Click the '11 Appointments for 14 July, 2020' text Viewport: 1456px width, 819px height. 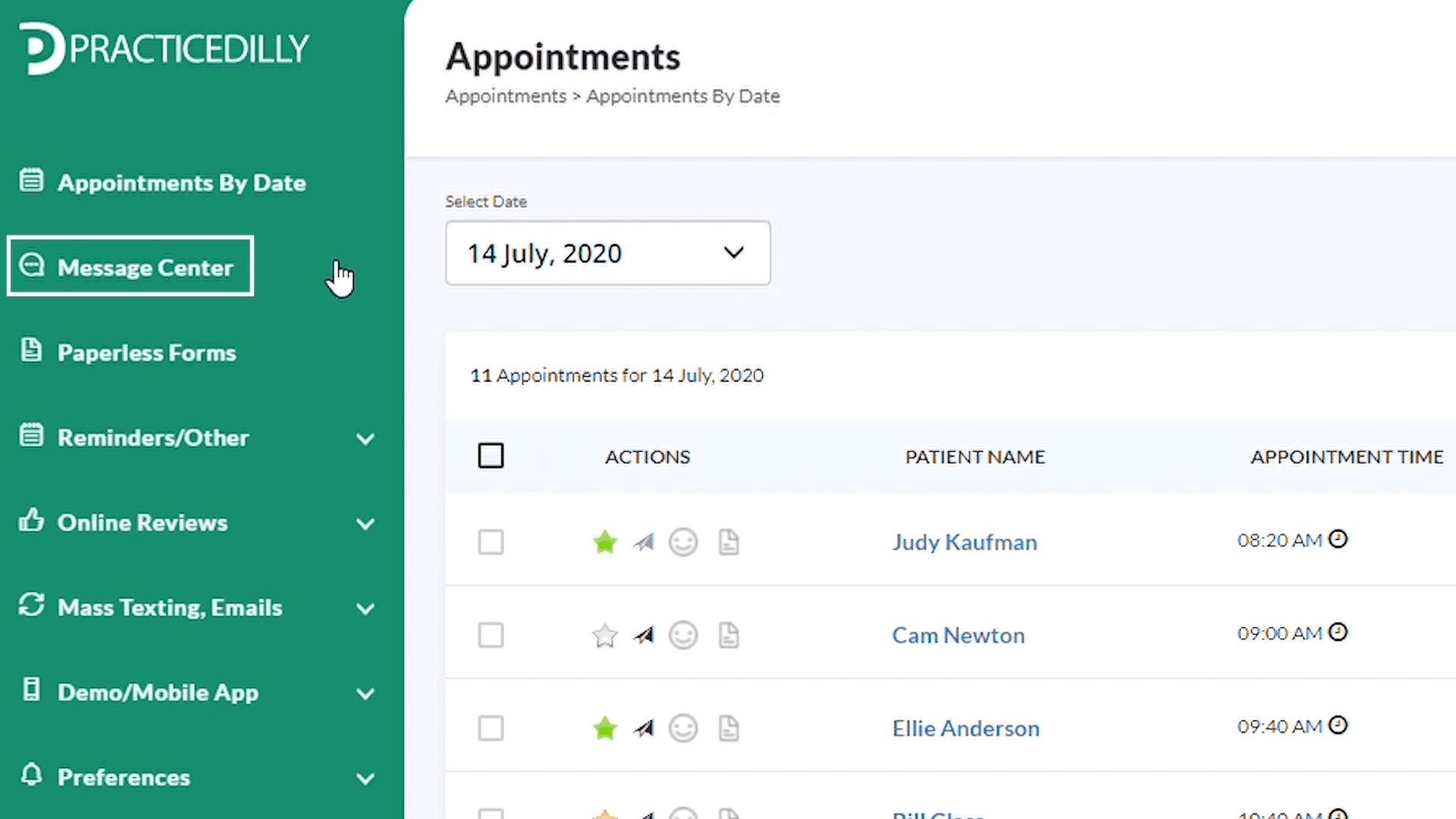coord(617,375)
